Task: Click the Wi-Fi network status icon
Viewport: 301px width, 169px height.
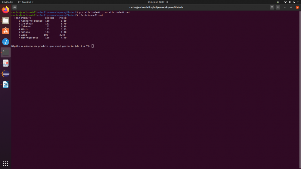Action: click(x=285, y=2)
